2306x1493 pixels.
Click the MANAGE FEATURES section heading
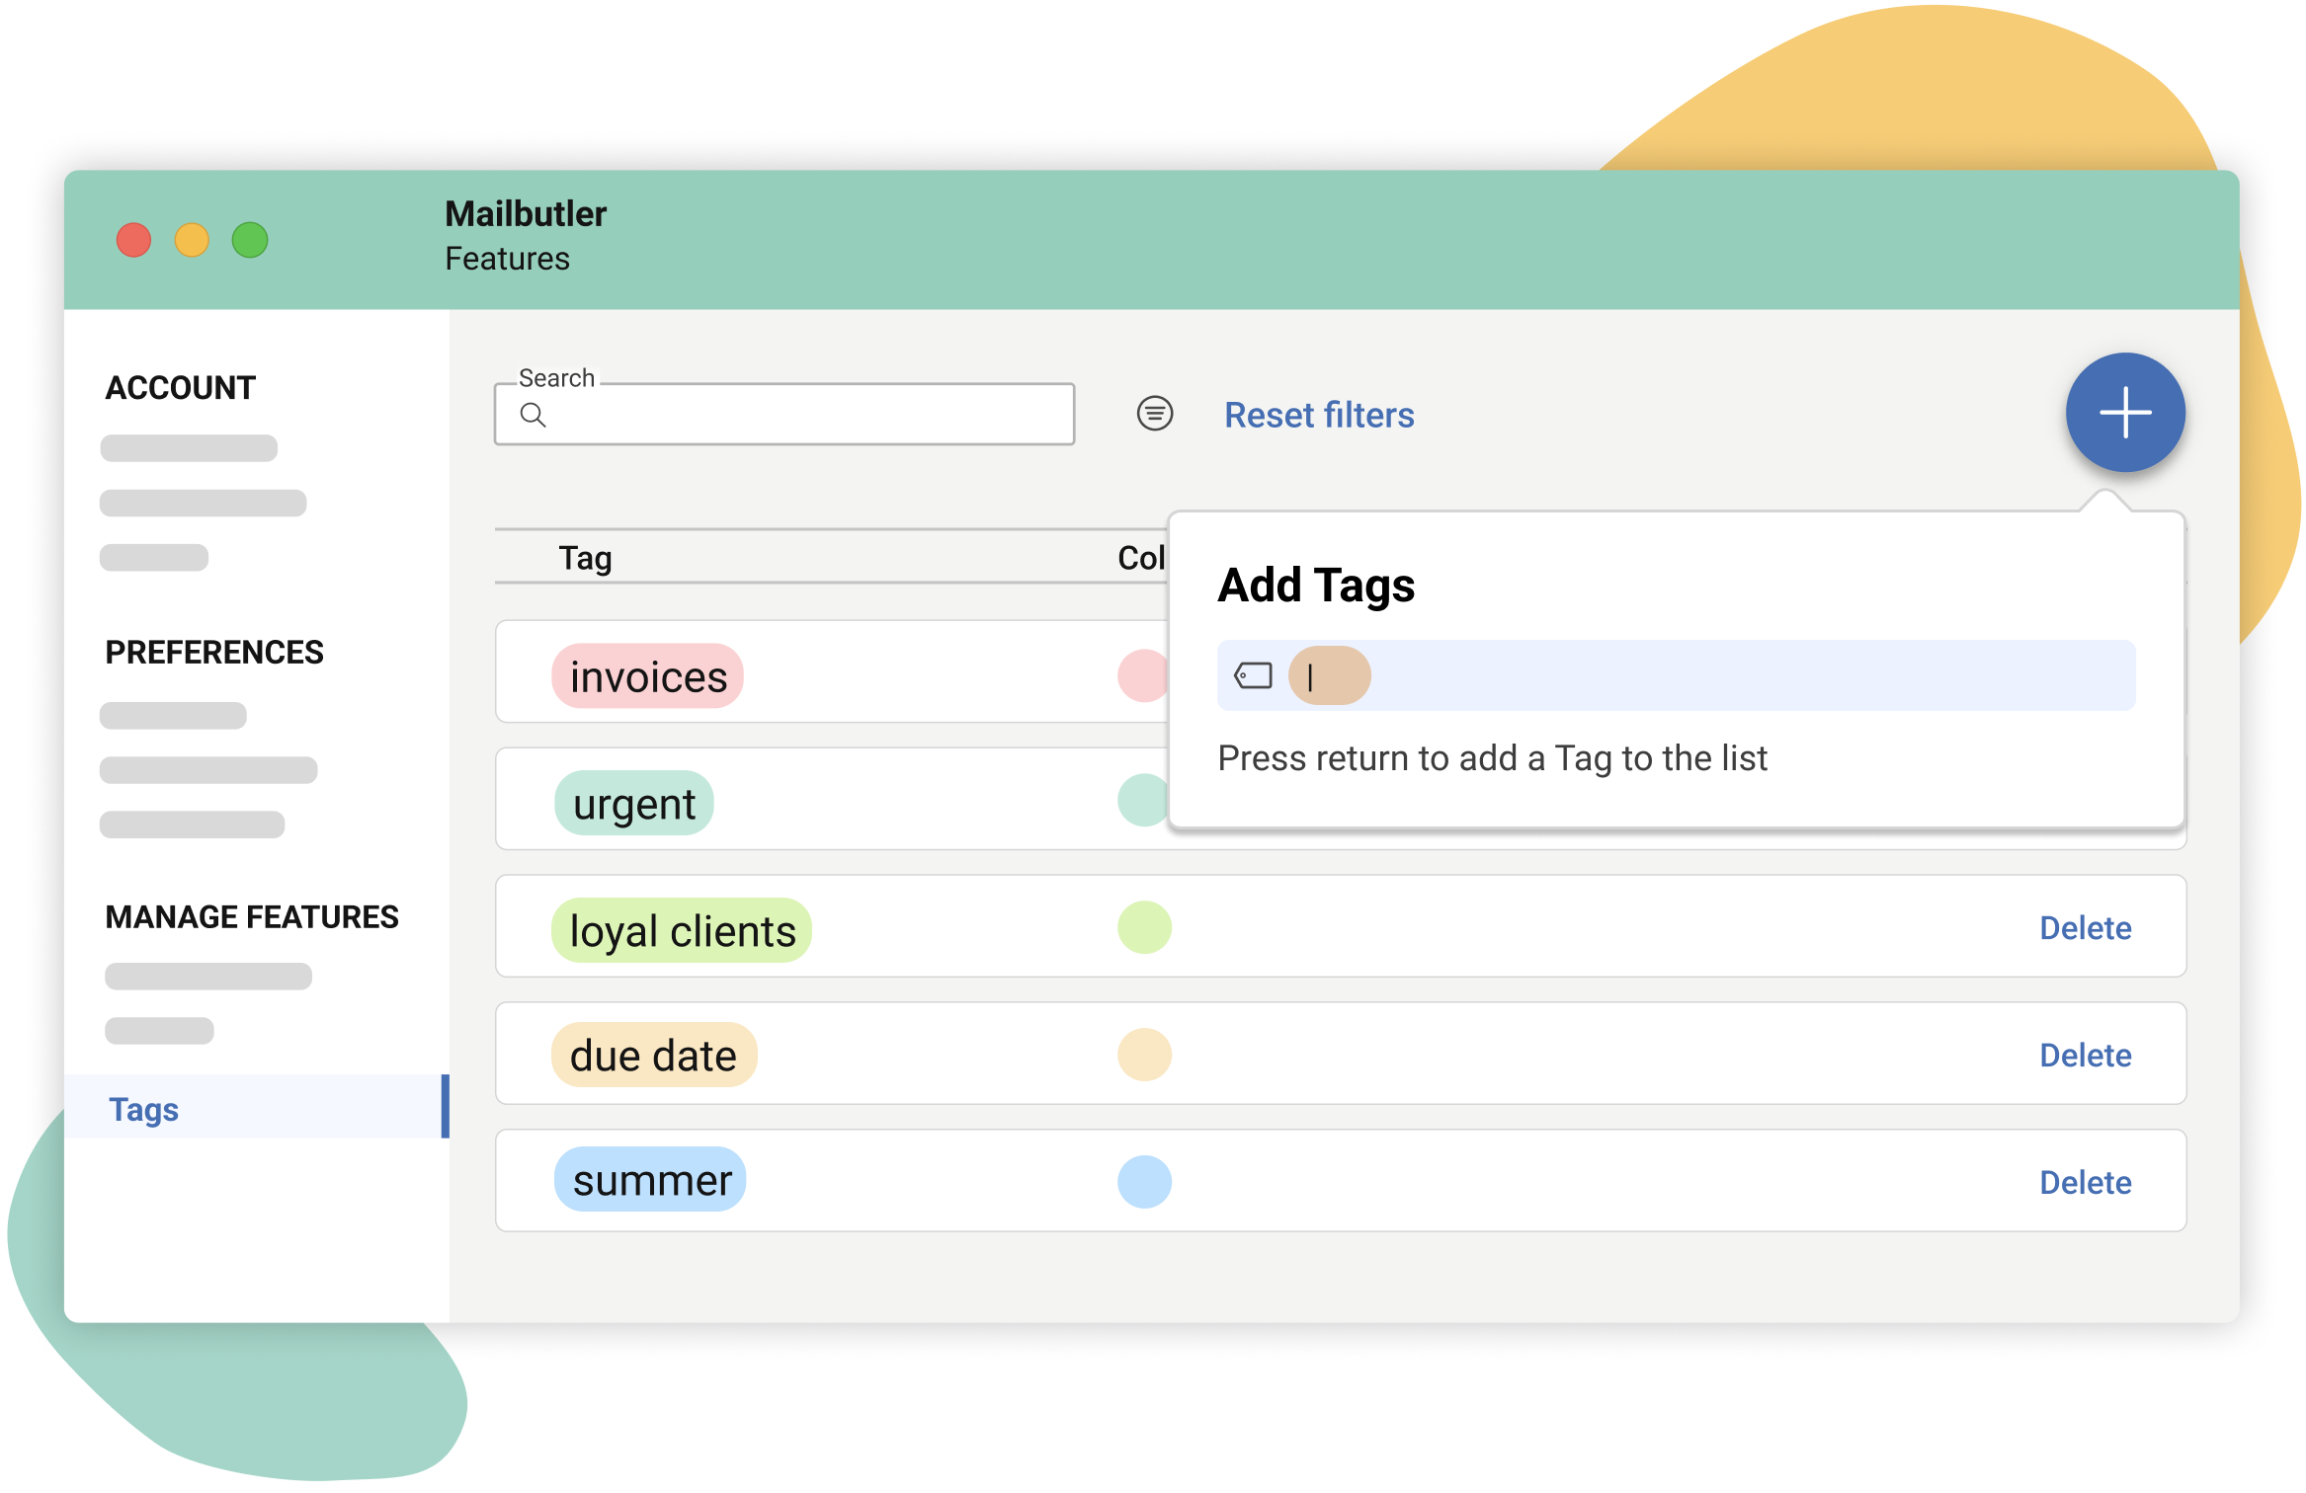tap(252, 917)
